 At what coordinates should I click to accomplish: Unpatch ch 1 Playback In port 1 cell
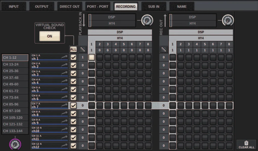[x=91, y=57]
